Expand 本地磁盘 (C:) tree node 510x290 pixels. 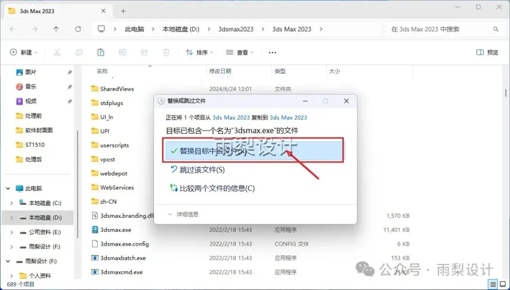pyautogui.click(x=12, y=203)
